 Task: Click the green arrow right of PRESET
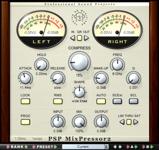[55, 147]
